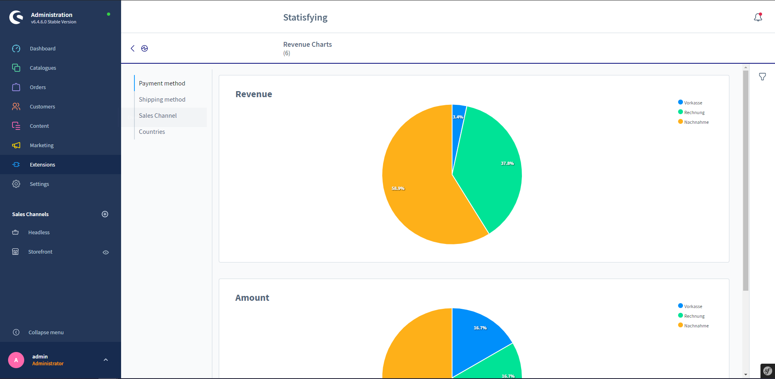775x379 pixels.
Task: Click the scrollbar up arrow
Action: (x=746, y=67)
